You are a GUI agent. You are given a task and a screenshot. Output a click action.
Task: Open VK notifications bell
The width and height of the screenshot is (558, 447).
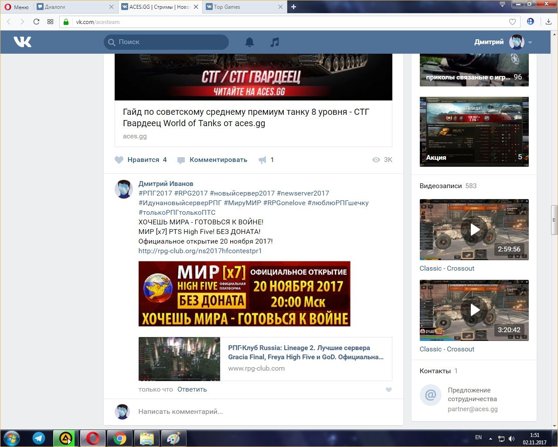pyautogui.click(x=249, y=42)
